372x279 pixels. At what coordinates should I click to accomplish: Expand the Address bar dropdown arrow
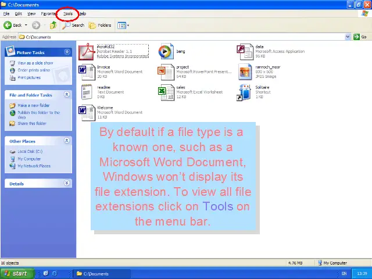349,37
